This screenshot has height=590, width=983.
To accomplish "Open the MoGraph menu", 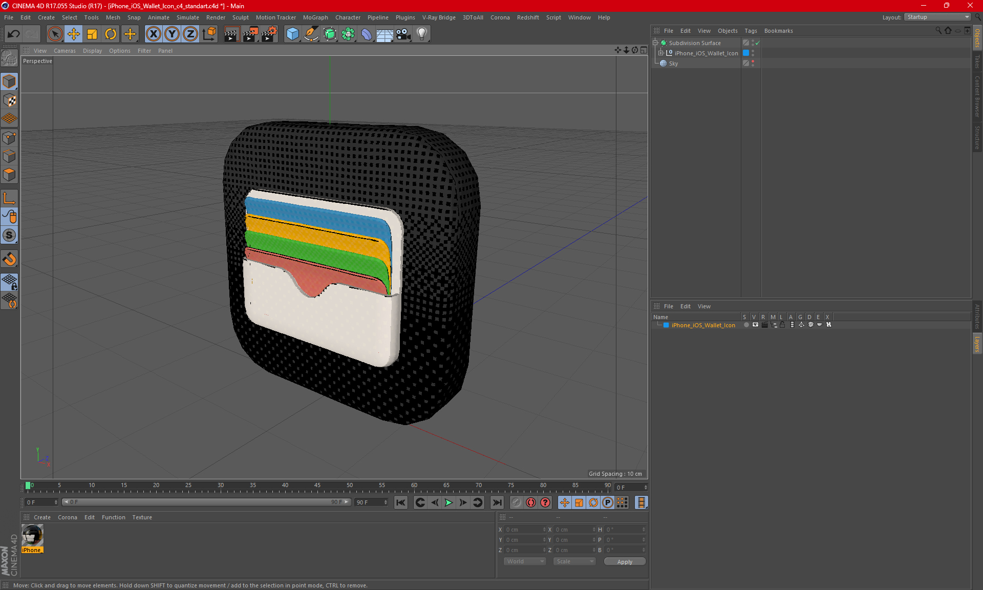I will click(x=315, y=17).
